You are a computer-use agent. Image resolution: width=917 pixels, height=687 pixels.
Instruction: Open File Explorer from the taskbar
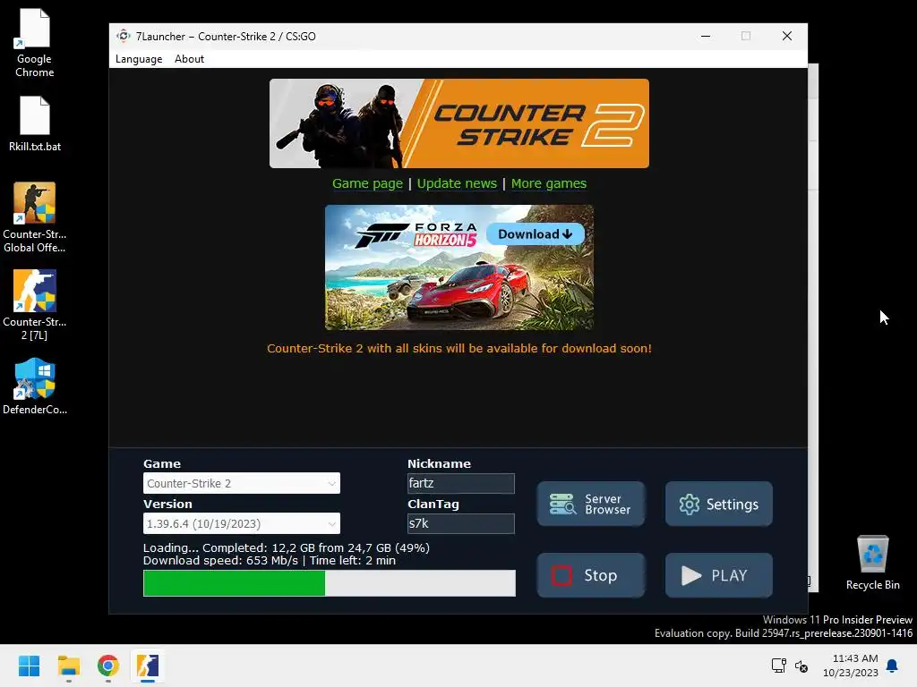click(68, 666)
